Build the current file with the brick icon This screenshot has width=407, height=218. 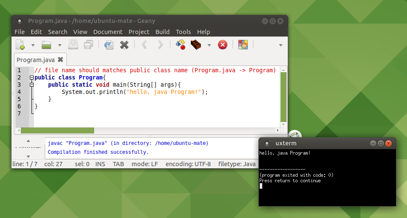pyautogui.click(x=196, y=45)
